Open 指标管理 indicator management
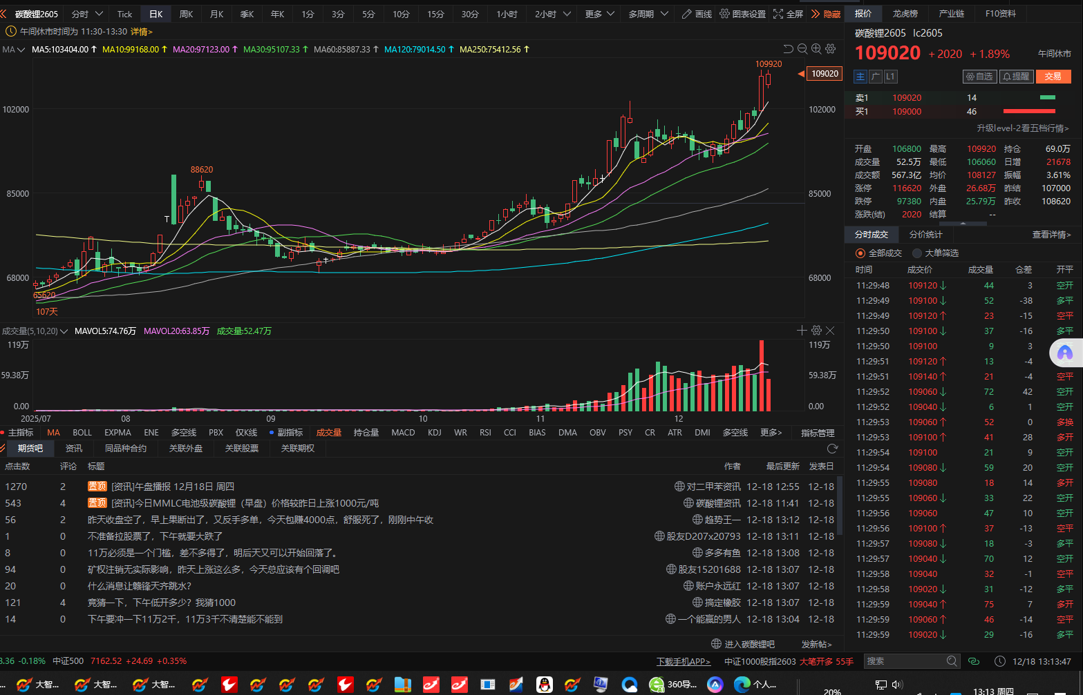The width and height of the screenshot is (1083, 695). click(818, 433)
